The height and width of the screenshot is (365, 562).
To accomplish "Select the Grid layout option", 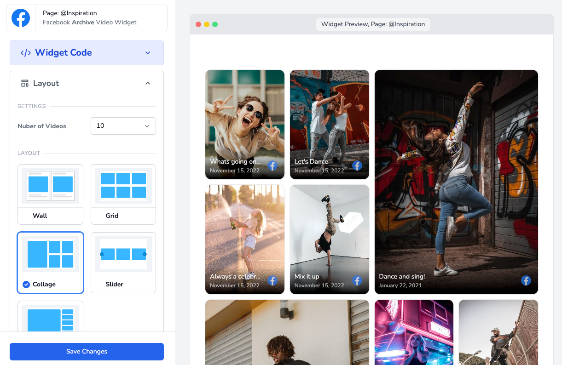I will point(123,194).
